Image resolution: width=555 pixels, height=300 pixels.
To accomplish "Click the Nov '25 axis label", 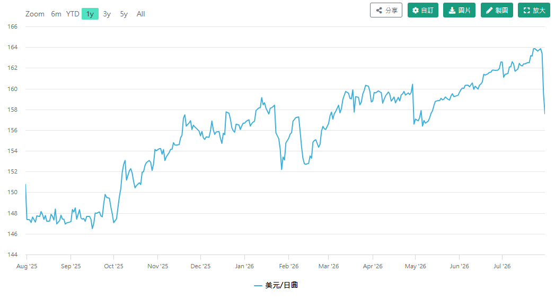I will click(158, 266).
